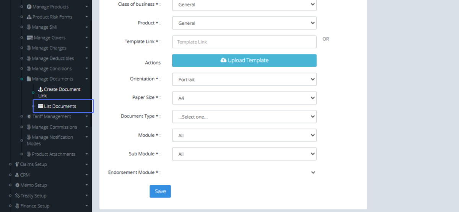This screenshot has width=459, height=212.
Task: Expand the Tariff Management submenu
Action: [52, 117]
